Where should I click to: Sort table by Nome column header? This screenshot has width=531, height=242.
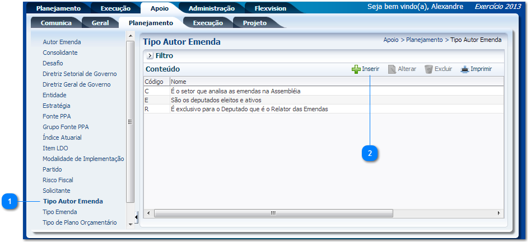[179, 82]
